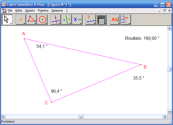The width and height of the screenshot is (173, 125).
Task: Minimize the inner Figura document window
Action: coord(160,11)
